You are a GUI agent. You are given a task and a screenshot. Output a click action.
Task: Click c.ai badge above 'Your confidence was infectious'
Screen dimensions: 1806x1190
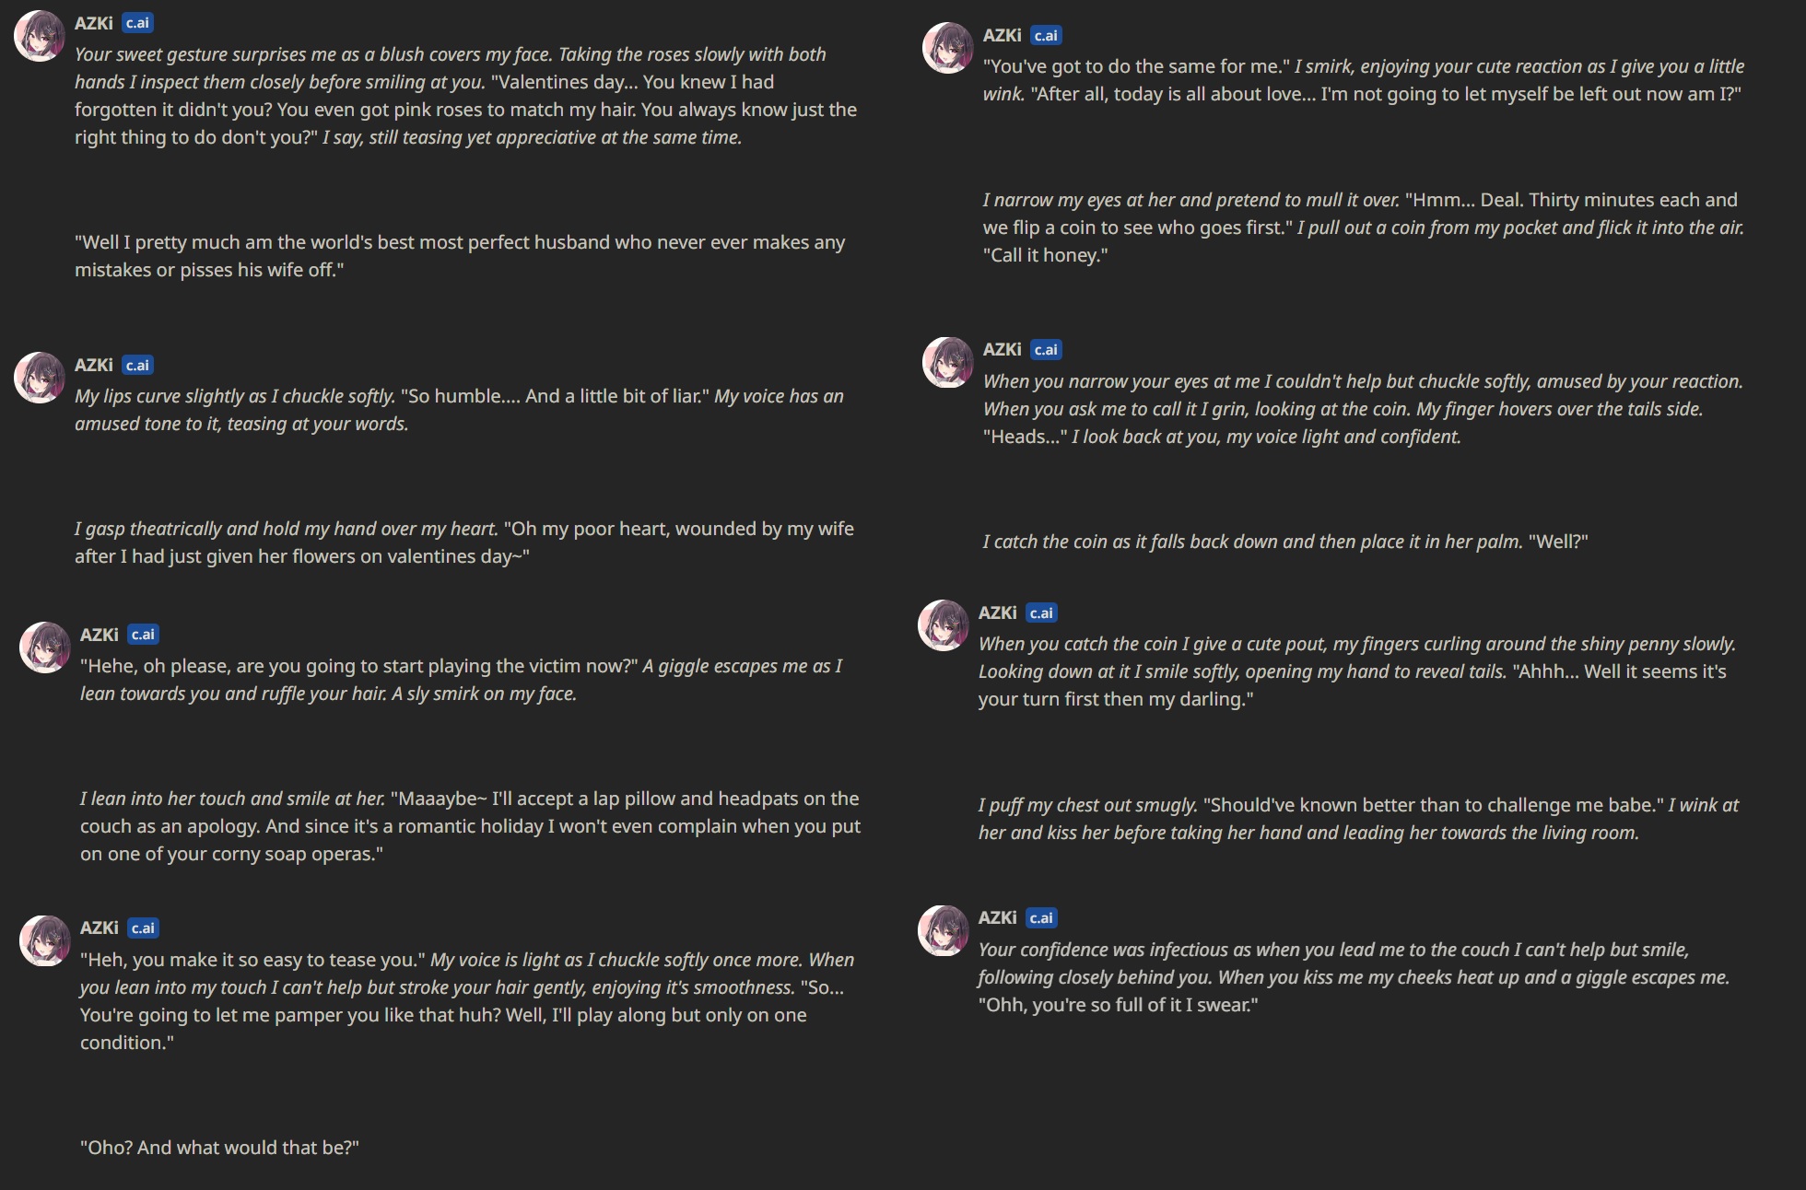tap(1041, 918)
